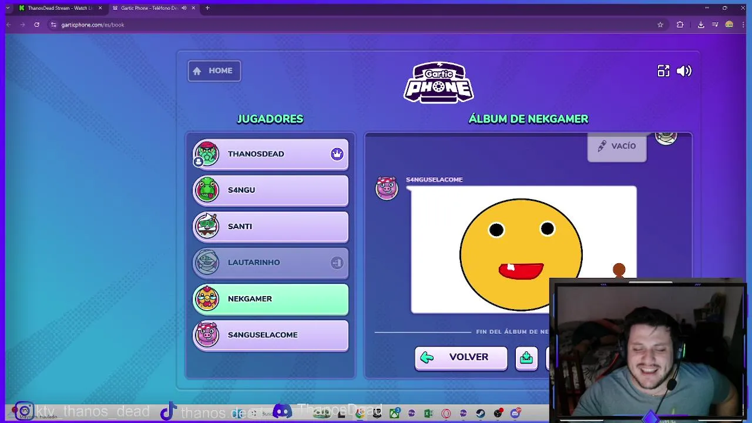This screenshot has width=752, height=423.
Task: Click the S4NGUSELACOME name above the drawing
Action: 434,180
